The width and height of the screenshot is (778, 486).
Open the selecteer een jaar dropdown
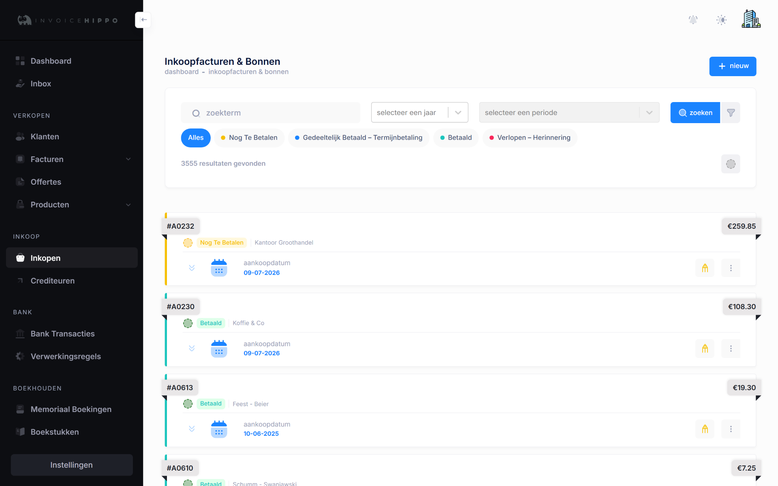419,113
